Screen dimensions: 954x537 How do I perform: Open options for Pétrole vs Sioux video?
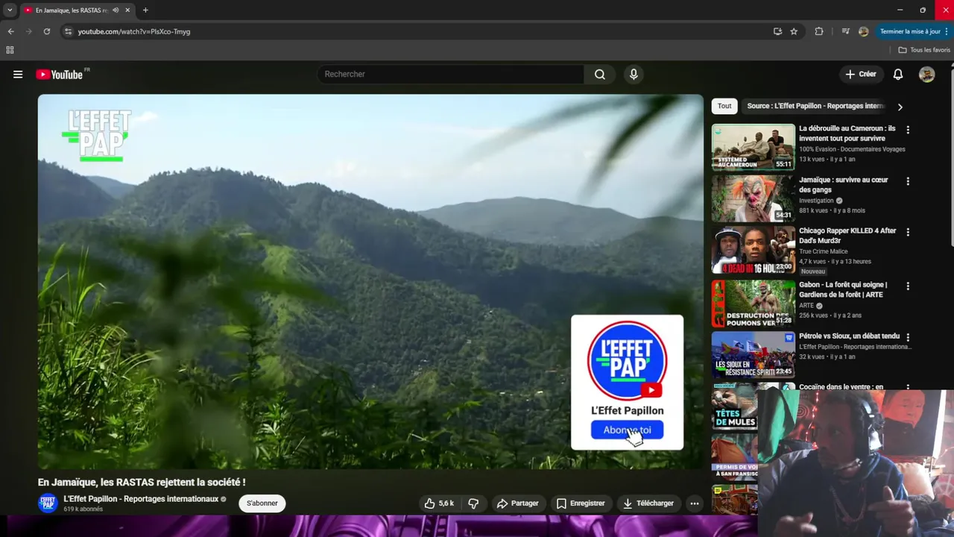[x=908, y=337]
